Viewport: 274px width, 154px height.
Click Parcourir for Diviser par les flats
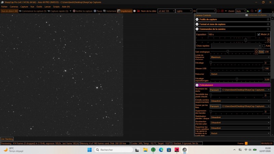click(x=215, y=106)
